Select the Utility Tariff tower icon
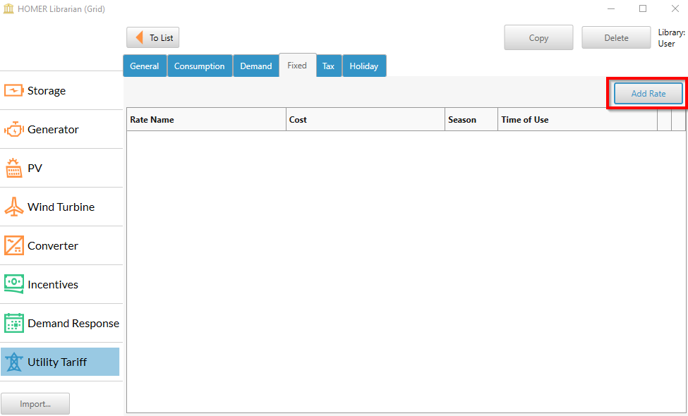Screen dimensions: 688x416 click(14, 362)
